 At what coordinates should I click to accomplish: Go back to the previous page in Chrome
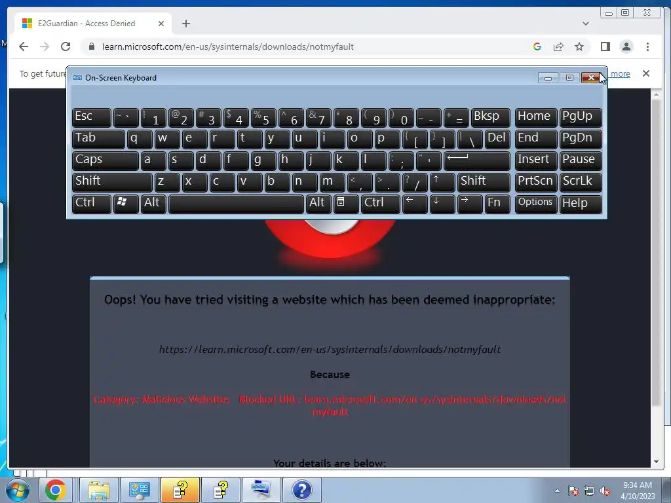click(24, 47)
